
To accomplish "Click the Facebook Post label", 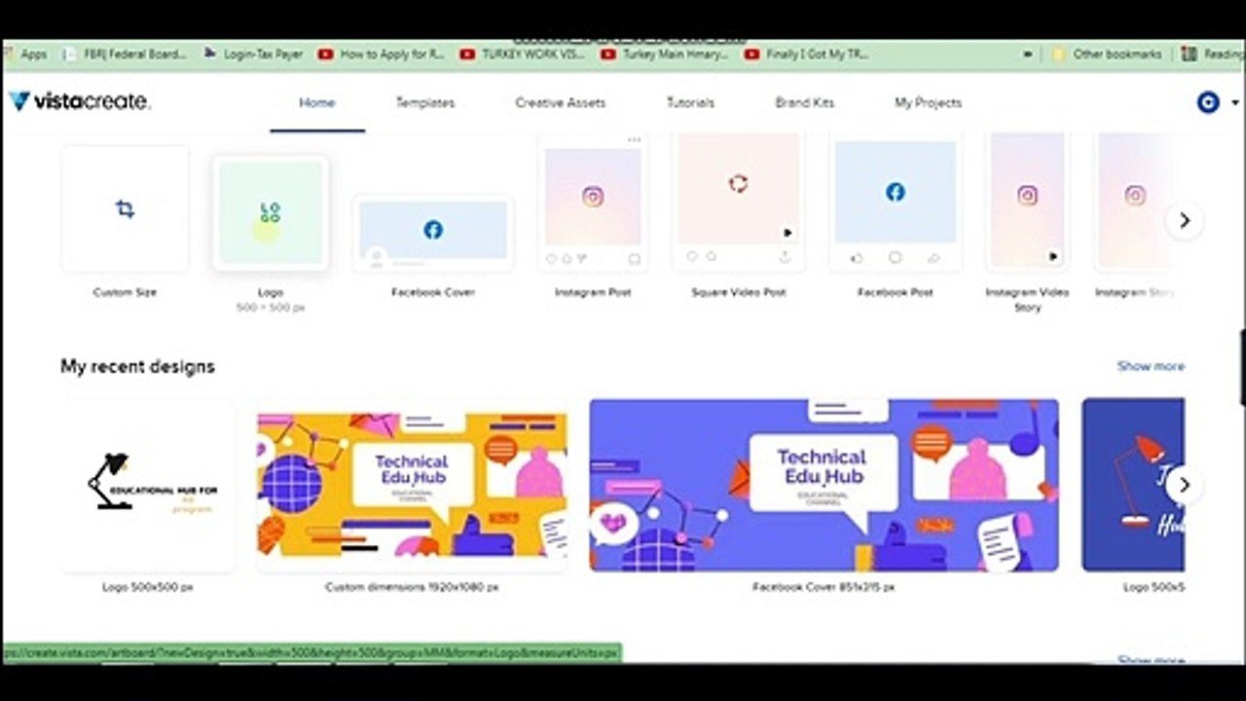I will coord(896,292).
